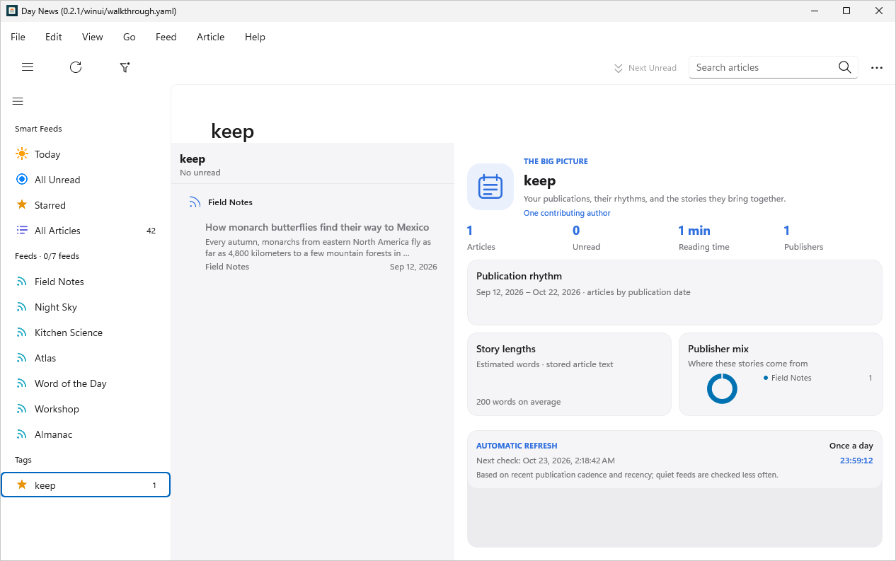Viewport: 896px width, 561px height.
Task: Click THE BIG PICTURE label
Action: click(556, 161)
